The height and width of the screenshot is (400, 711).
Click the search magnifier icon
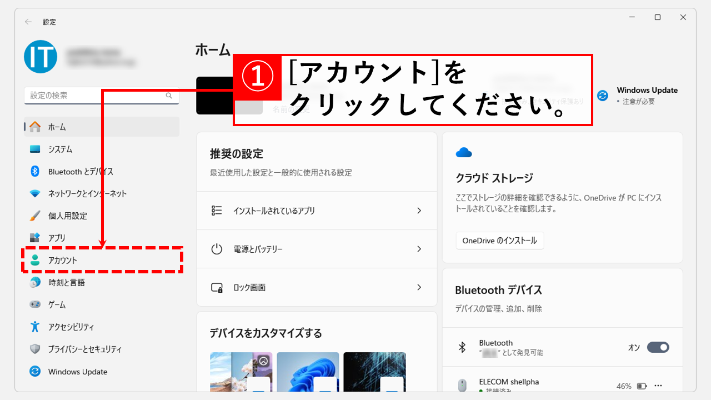(169, 96)
